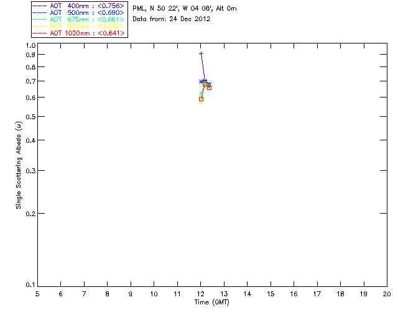
Task: Select the AOT 400nm legend entry
Action: tap(79, 6)
